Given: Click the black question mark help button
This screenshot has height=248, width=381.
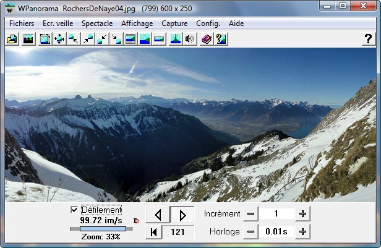Looking at the screenshot, I should (369, 38).
